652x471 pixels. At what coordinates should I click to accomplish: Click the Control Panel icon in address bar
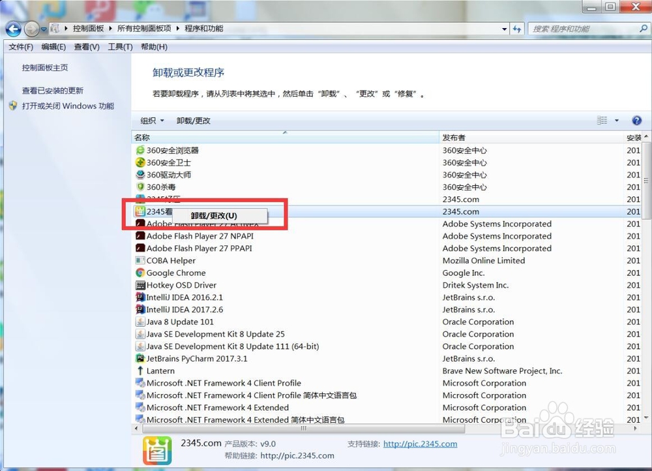55,28
